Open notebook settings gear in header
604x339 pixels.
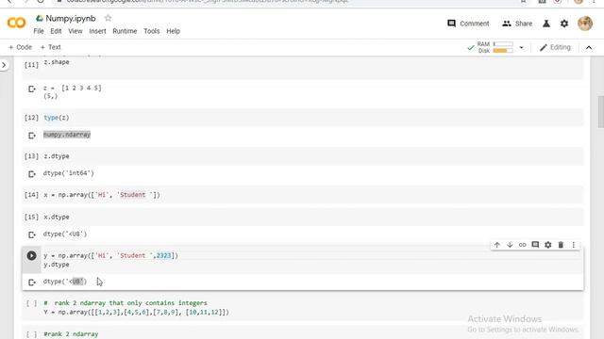(564, 24)
